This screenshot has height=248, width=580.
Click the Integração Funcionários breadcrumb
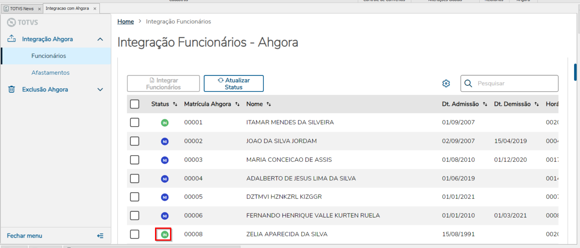(178, 21)
